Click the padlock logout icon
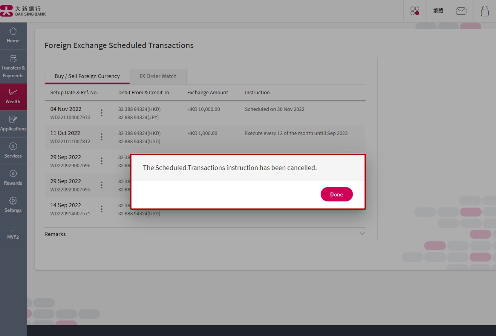496x336 pixels. coord(485,11)
